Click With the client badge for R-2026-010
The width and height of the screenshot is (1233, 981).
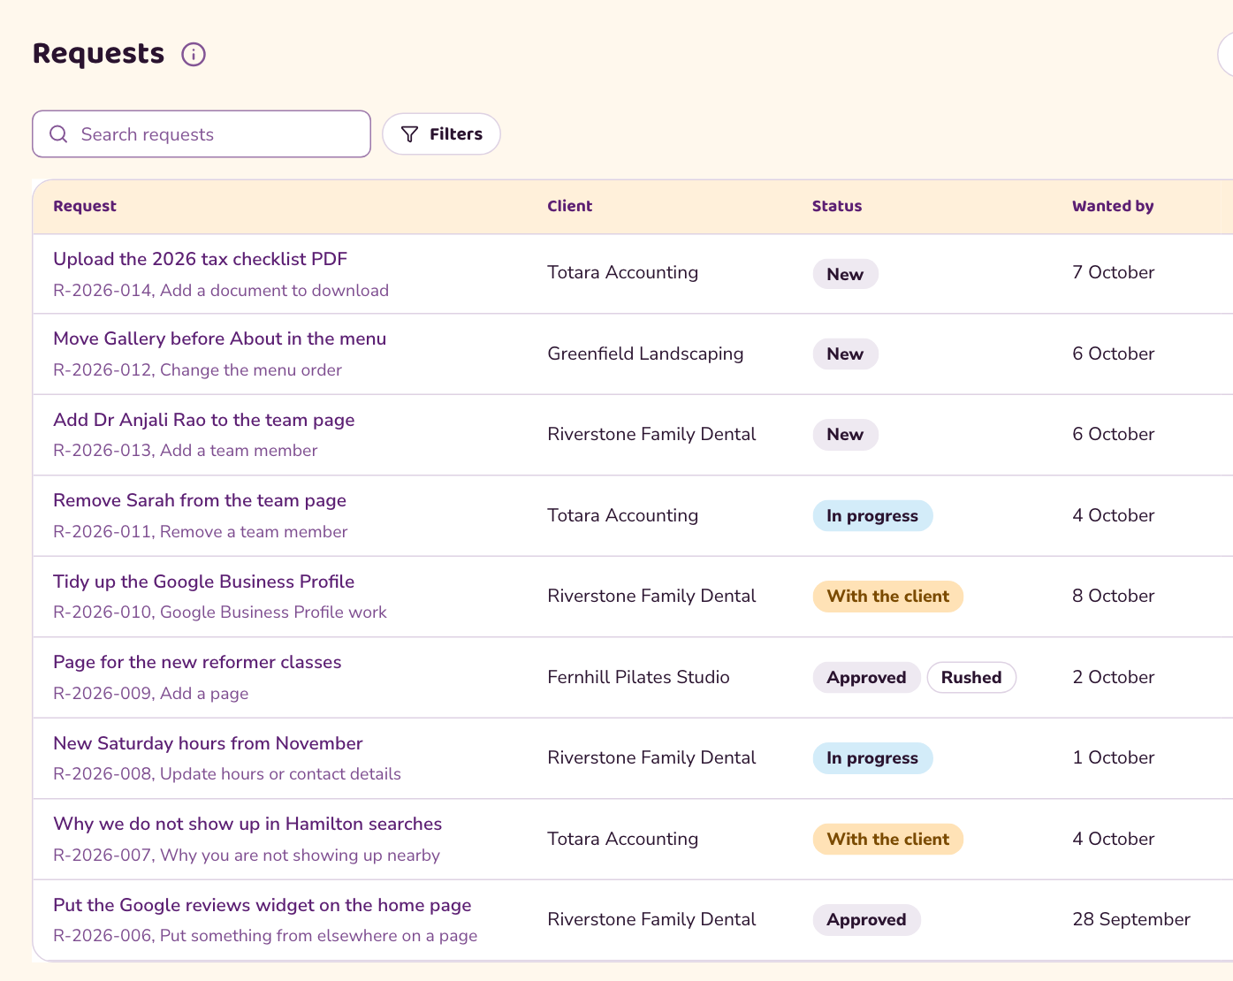pyautogui.click(x=887, y=597)
